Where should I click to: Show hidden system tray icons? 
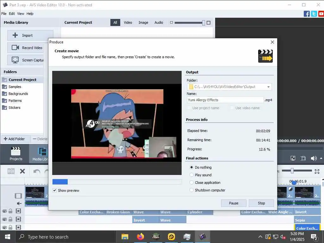coord(260,237)
